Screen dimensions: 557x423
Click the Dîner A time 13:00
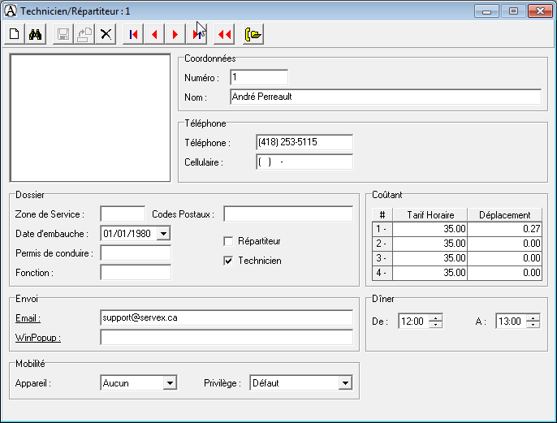(x=510, y=322)
